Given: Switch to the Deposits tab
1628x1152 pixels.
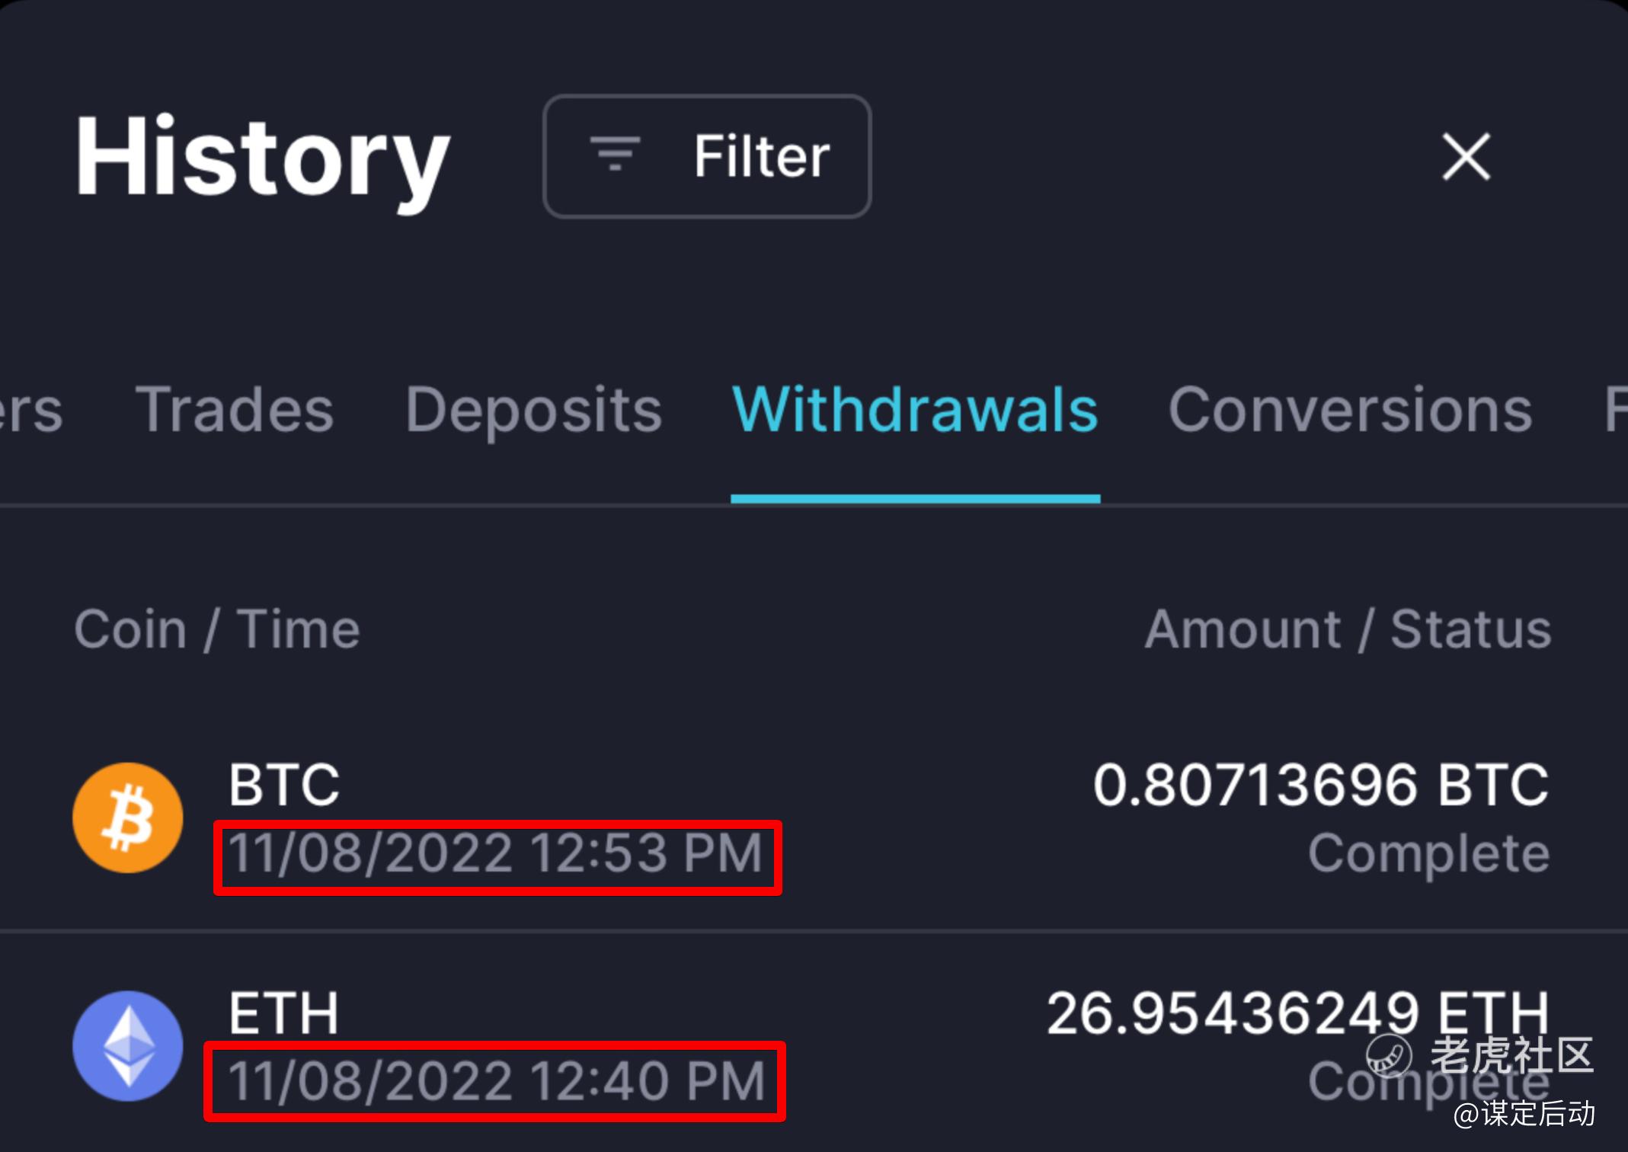Looking at the screenshot, I should [x=533, y=410].
